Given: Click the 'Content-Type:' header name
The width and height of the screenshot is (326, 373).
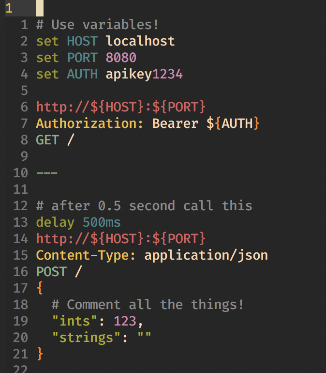Looking at the screenshot, I should point(86,256).
